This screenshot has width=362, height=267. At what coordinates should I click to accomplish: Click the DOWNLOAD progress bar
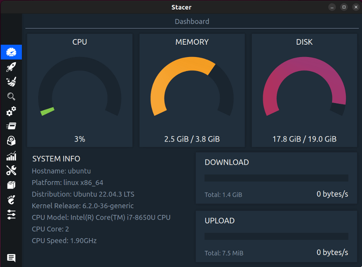[276, 178]
